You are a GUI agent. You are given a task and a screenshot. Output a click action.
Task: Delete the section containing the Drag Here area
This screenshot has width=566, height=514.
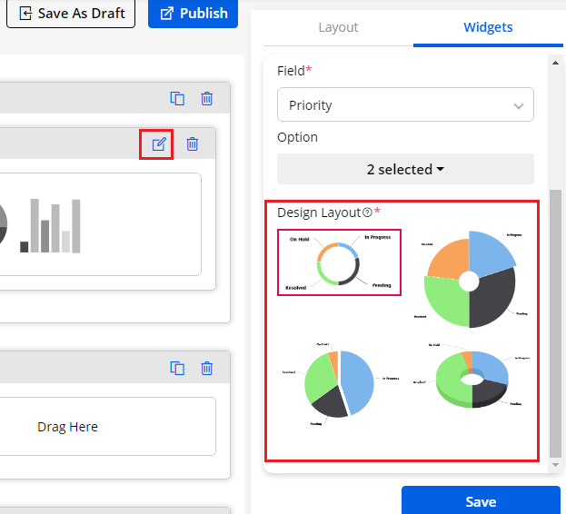(207, 368)
